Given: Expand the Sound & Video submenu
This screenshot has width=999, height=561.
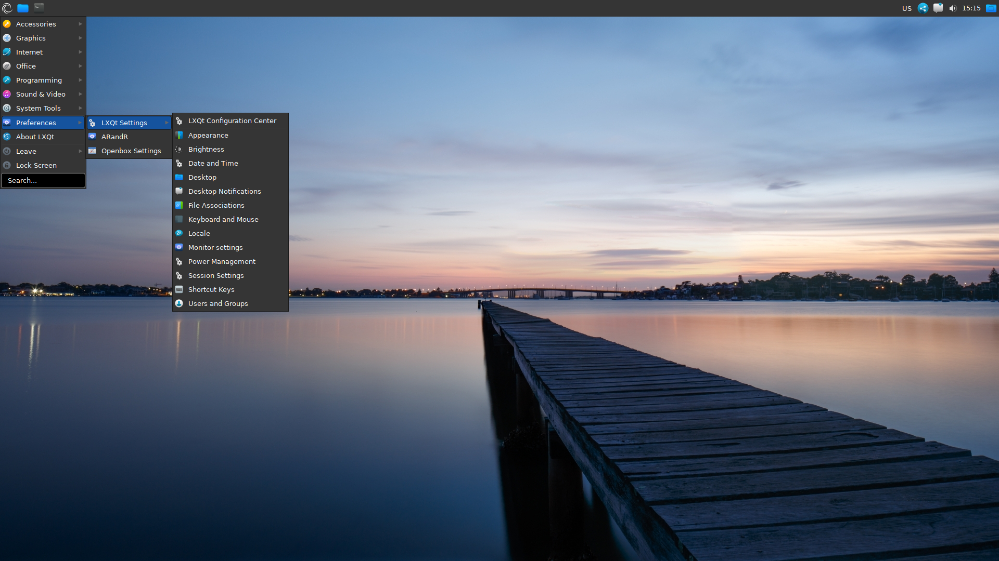Looking at the screenshot, I should tap(43, 94).
